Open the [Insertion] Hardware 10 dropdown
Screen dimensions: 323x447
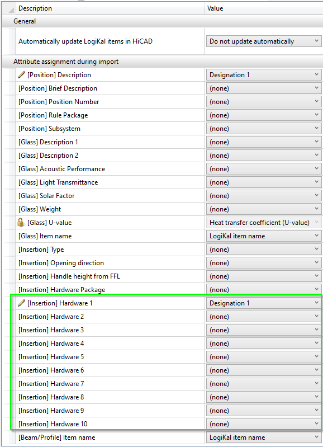[264, 424]
